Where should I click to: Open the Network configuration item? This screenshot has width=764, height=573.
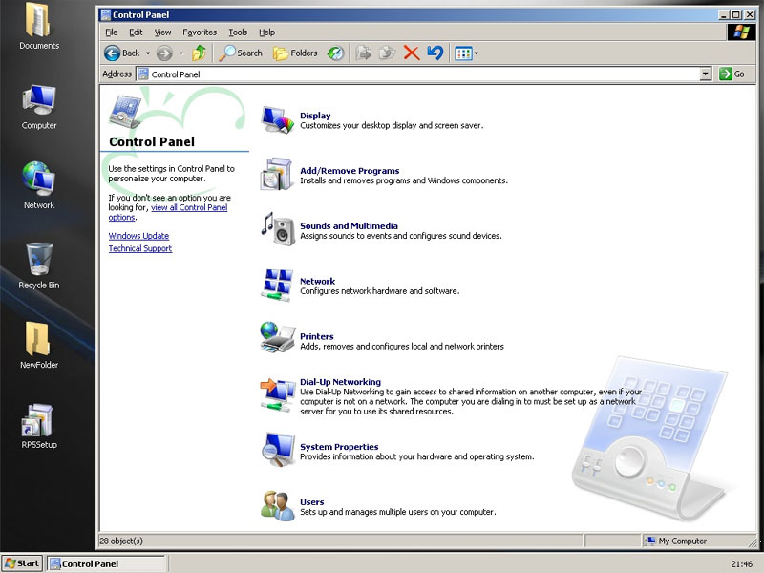pyautogui.click(x=318, y=282)
